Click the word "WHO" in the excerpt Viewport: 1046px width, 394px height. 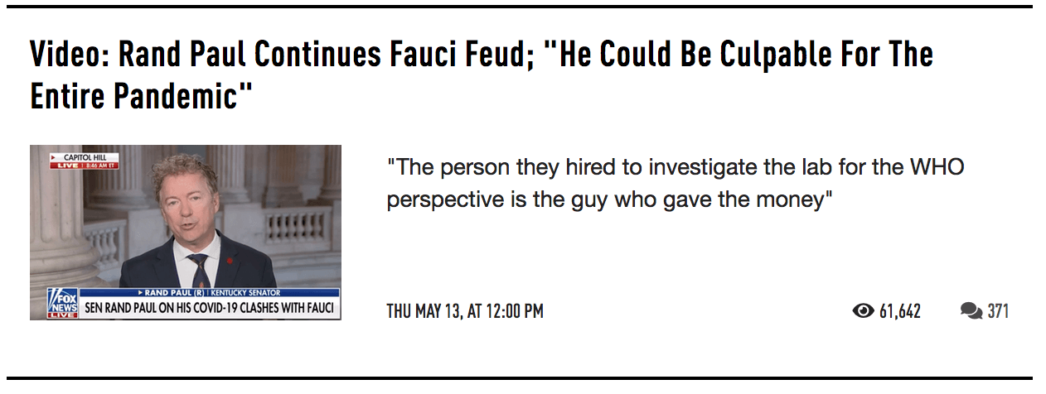click(937, 167)
